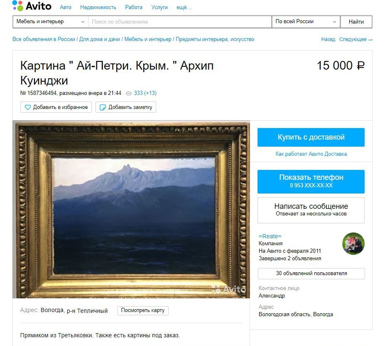
Task: Click the eye views counter icon
Action: (x=129, y=93)
